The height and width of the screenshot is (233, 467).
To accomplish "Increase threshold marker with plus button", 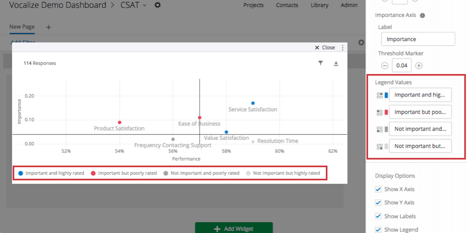I will [x=419, y=66].
